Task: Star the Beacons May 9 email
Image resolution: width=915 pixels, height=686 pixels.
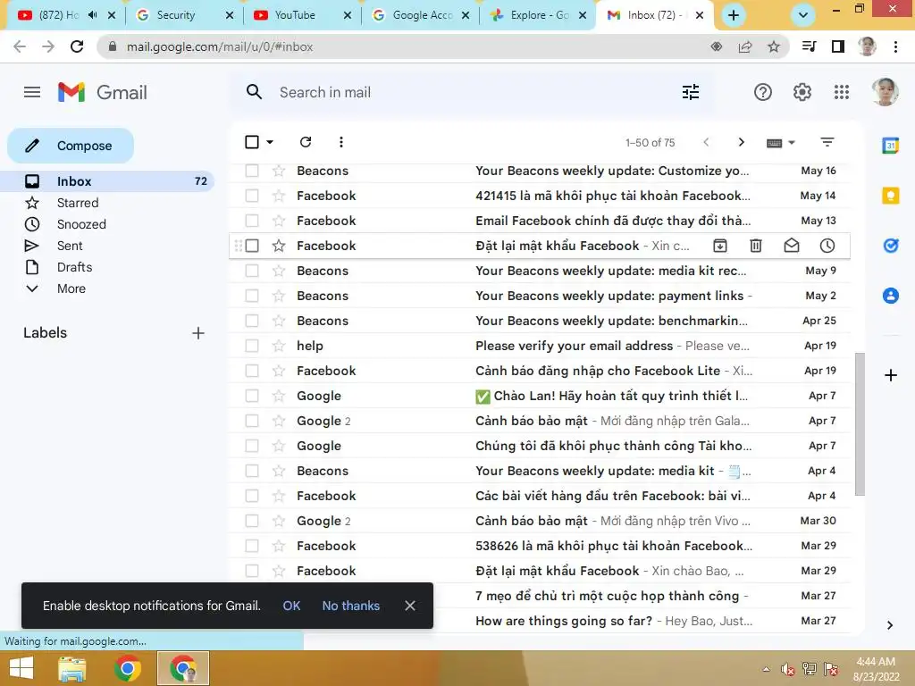Action: point(279,271)
